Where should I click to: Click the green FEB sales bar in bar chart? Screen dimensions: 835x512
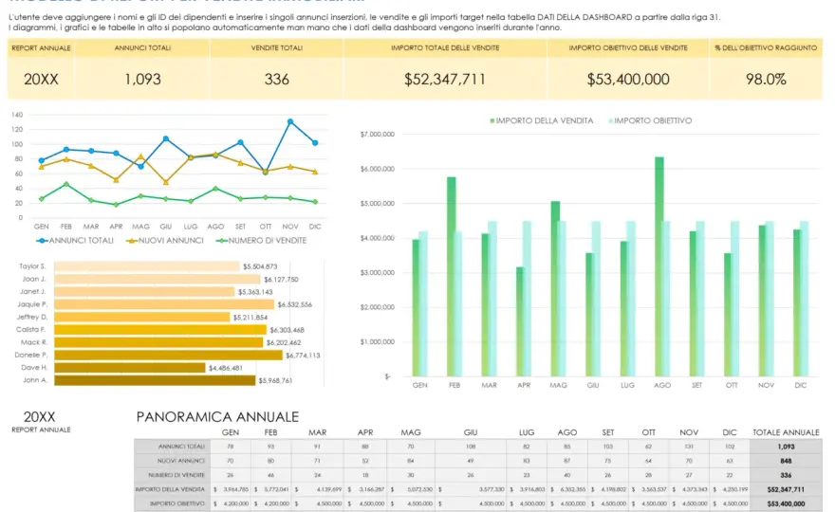[451, 277]
